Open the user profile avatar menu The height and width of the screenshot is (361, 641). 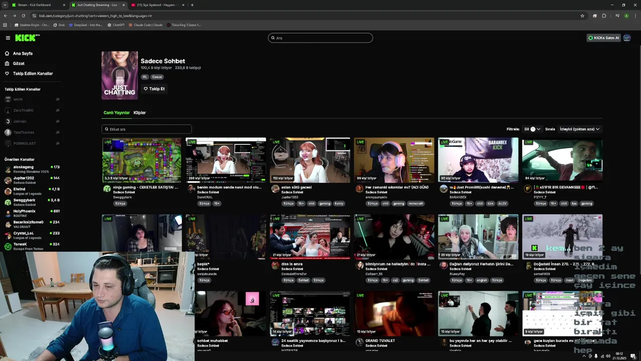(x=627, y=38)
